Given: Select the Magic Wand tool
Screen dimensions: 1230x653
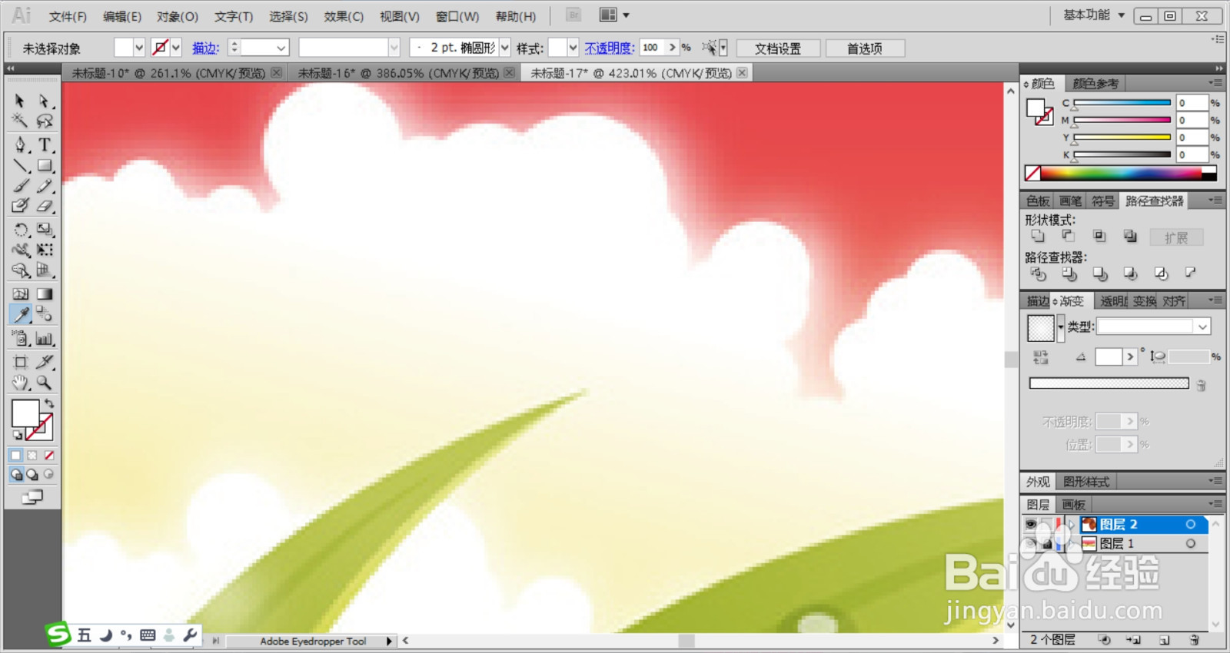Looking at the screenshot, I should pos(20,121).
